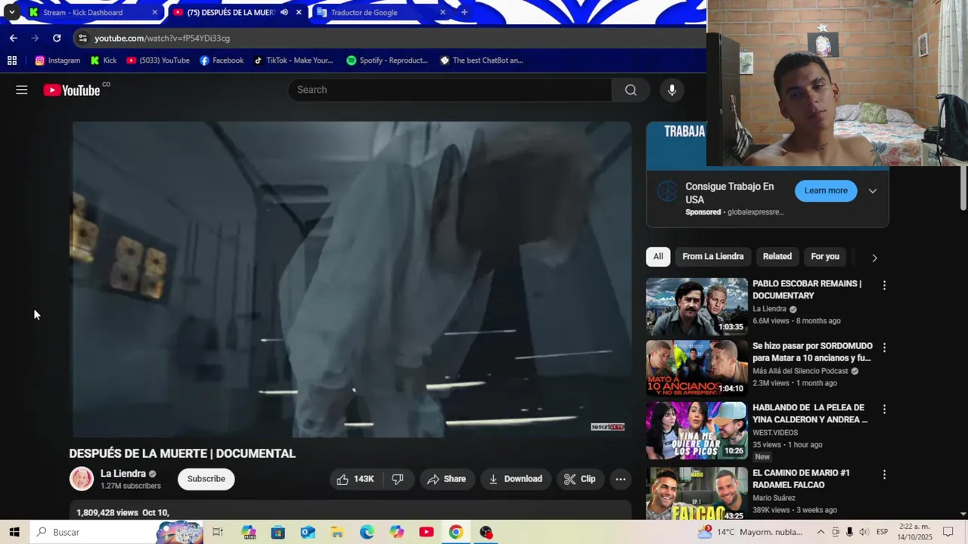Open the Share dialog
Screen dimensions: 968x544
(446, 479)
